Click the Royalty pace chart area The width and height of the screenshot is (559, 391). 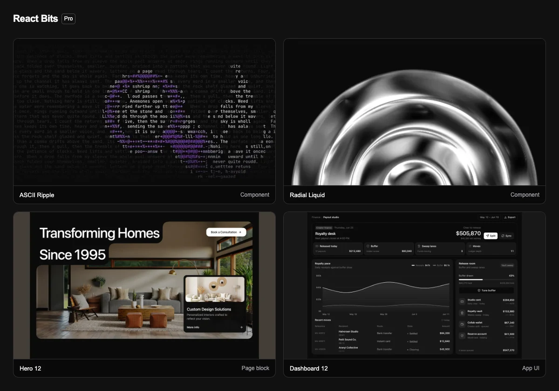[x=382, y=294]
